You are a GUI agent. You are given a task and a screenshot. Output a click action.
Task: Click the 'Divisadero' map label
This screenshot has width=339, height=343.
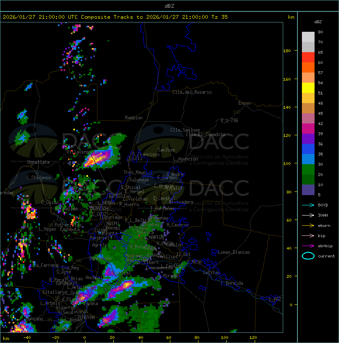[181, 202]
